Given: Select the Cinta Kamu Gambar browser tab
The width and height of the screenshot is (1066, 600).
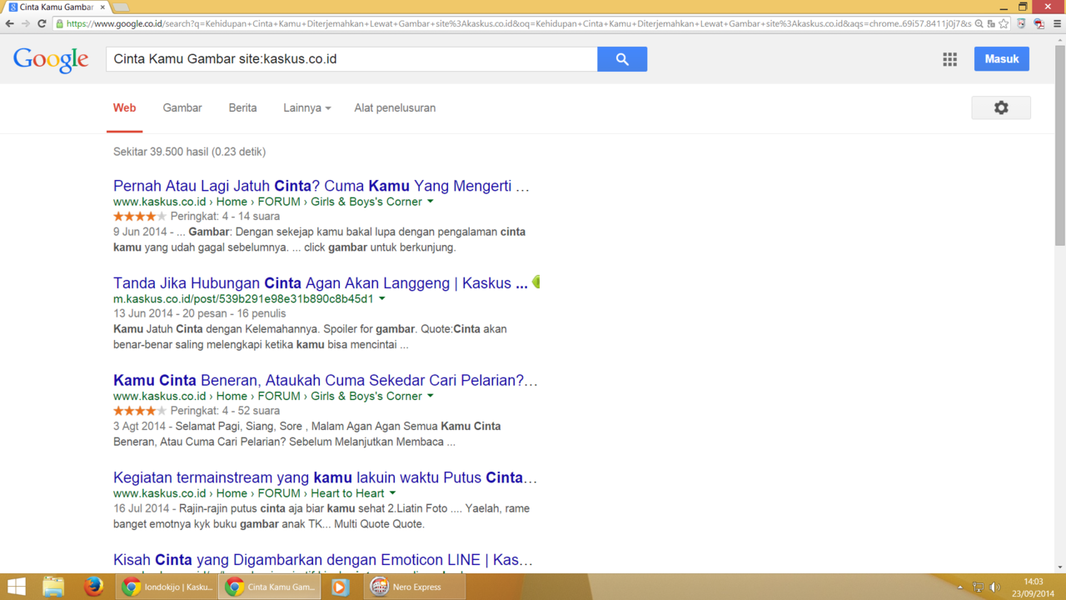Looking at the screenshot, I should [56, 7].
